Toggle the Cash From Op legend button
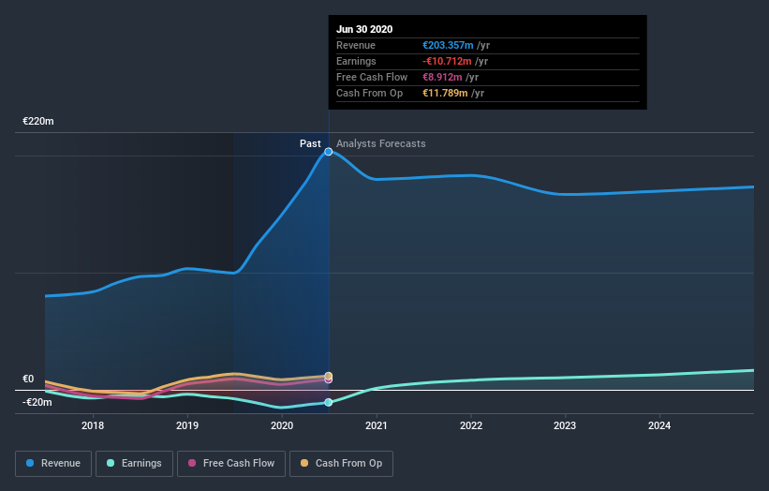Viewport: 769px width, 491px height. point(341,464)
